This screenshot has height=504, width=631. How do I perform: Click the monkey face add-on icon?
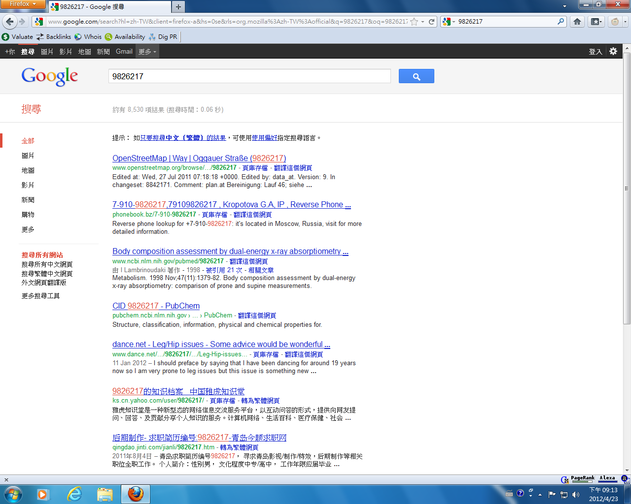(615, 22)
